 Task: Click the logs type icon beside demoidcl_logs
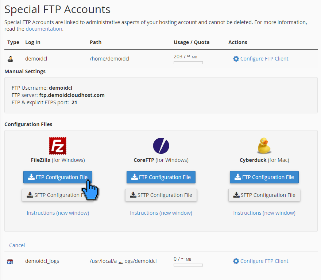10,261
